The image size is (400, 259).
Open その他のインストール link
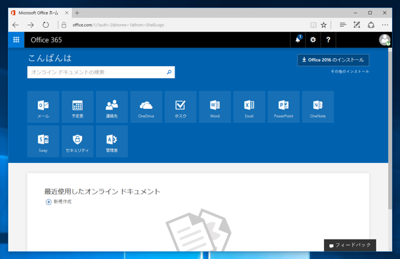point(350,71)
